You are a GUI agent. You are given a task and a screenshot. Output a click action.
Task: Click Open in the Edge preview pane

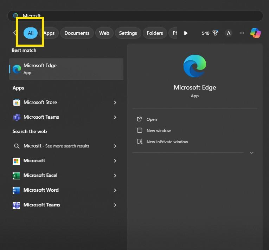[152, 119]
